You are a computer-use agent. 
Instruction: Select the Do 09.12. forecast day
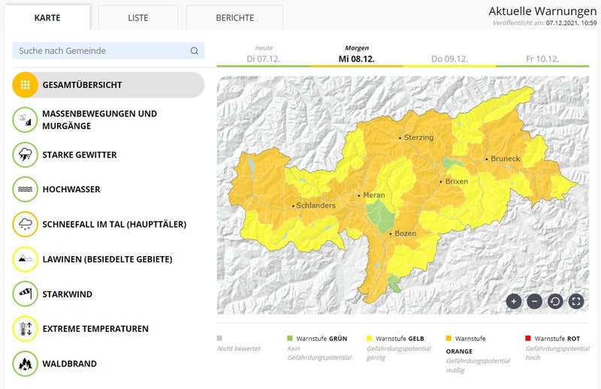(x=449, y=58)
